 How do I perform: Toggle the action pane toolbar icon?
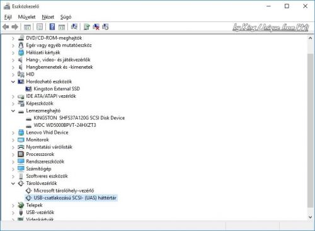62,27
